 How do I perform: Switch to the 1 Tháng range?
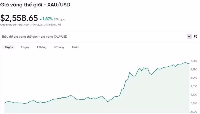pyautogui.click(x=41, y=47)
